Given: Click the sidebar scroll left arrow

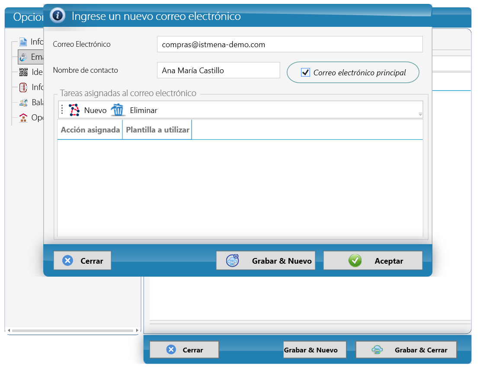Looking at the screenshot, I should tap(9, 330).
